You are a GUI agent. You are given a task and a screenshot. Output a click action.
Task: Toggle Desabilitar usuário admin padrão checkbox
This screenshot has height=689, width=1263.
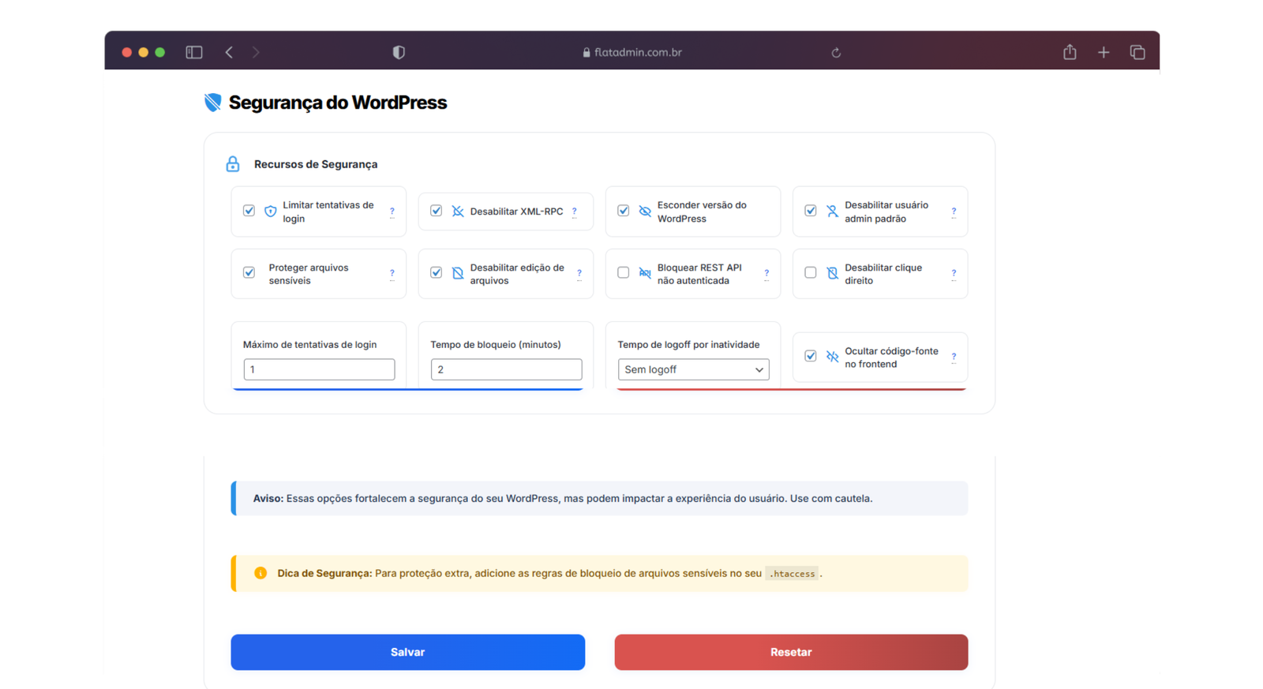810,211
